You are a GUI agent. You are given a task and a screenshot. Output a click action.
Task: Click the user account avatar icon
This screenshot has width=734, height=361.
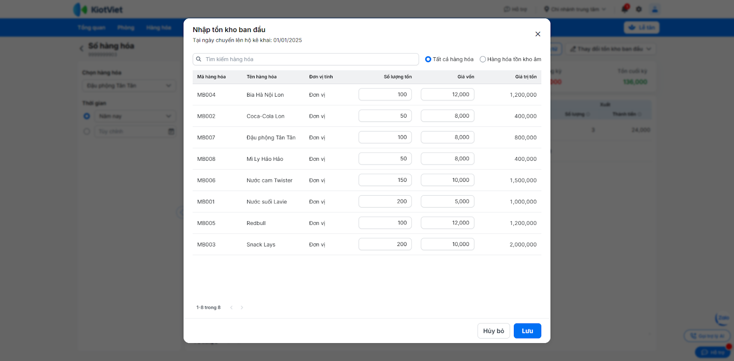655,9
